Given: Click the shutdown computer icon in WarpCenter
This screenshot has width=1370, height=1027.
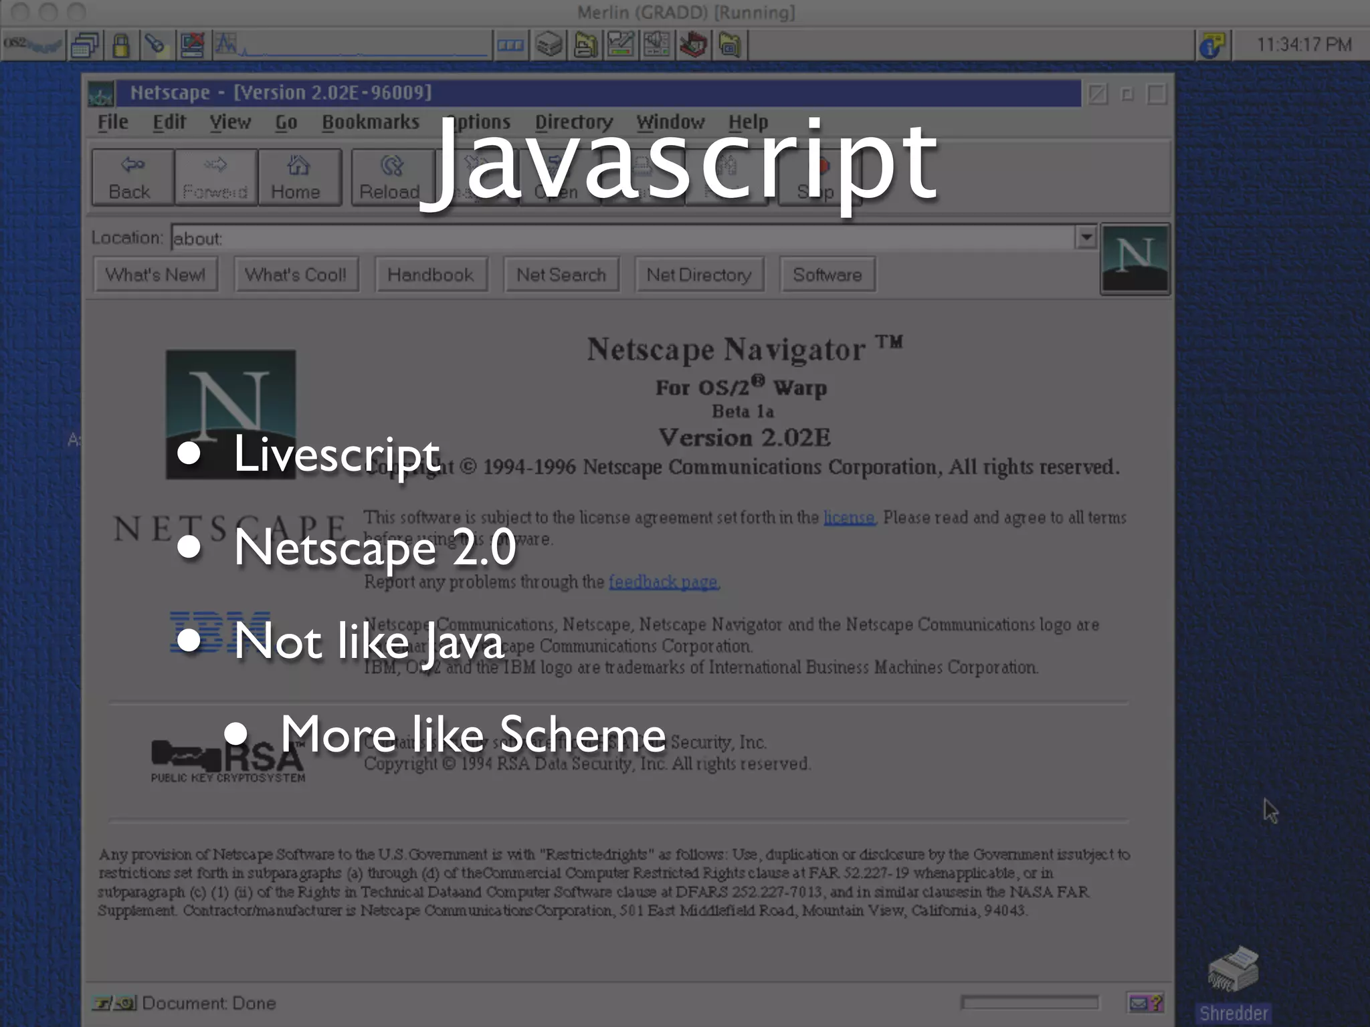Looking at the screenshot, I should 193,45.
